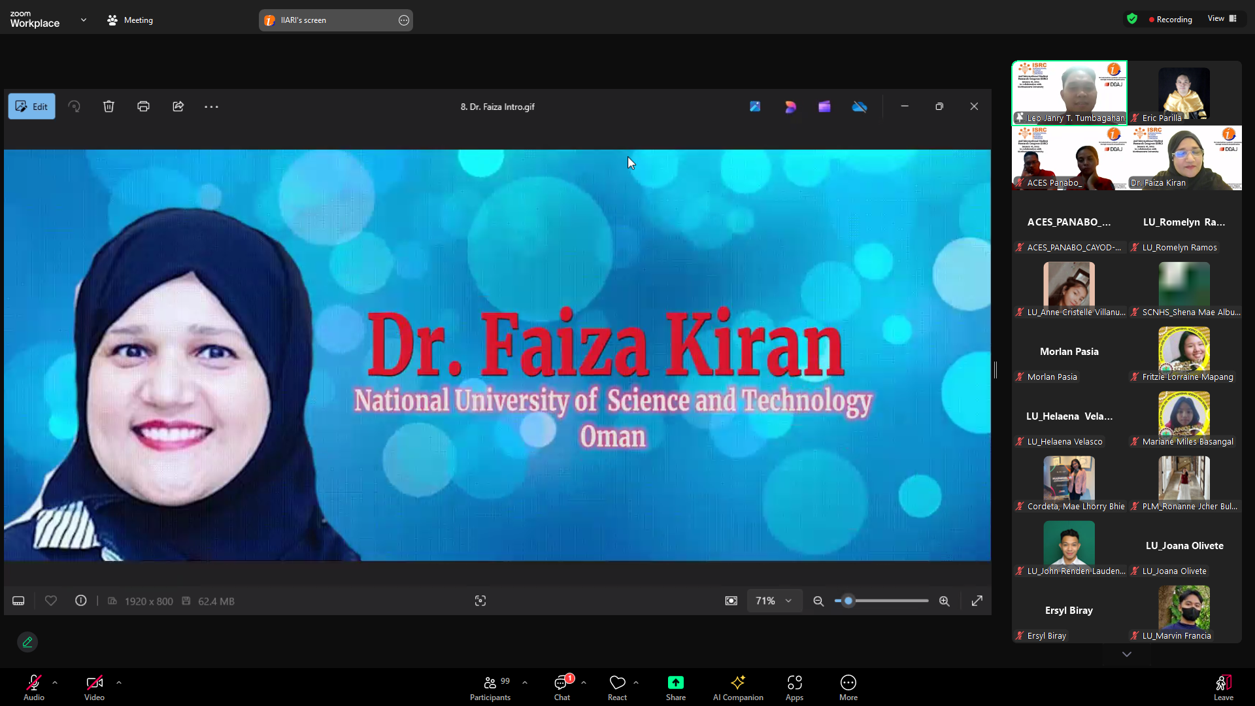The image size is (1255, 706).
Task: Enter fullscreen with expand arrows icon
Action: [977, 601]
